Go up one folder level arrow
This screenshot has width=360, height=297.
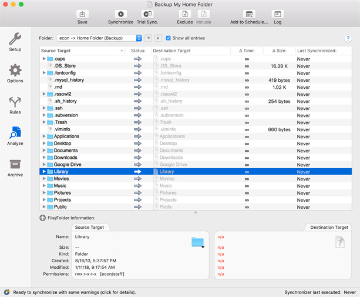click(x=158, y=38)
